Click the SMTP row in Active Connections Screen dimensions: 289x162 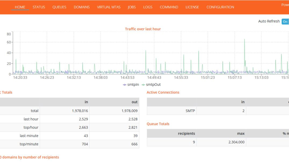click(190, 111)
